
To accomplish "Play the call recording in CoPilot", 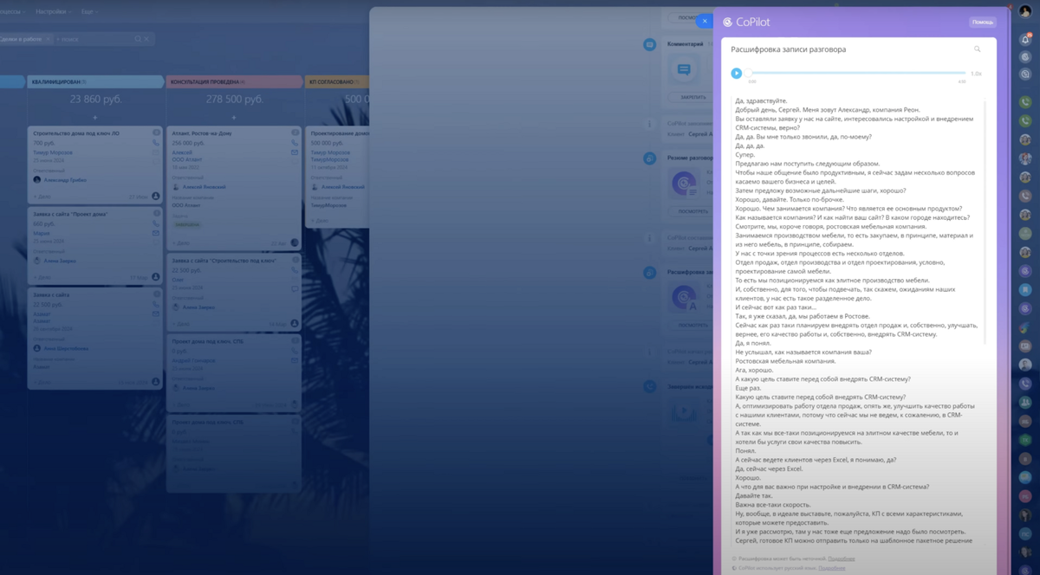I will 736,74.
